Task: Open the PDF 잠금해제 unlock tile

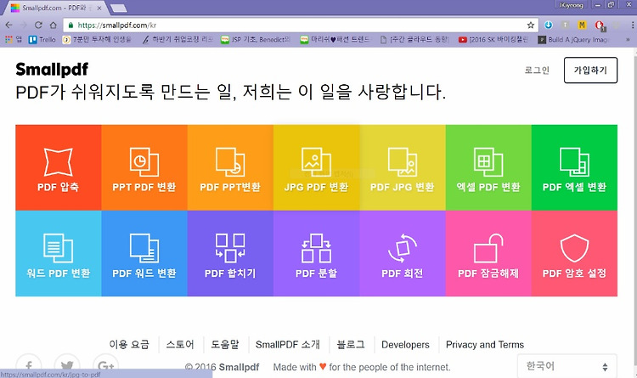Action: (x=488, y=253)
